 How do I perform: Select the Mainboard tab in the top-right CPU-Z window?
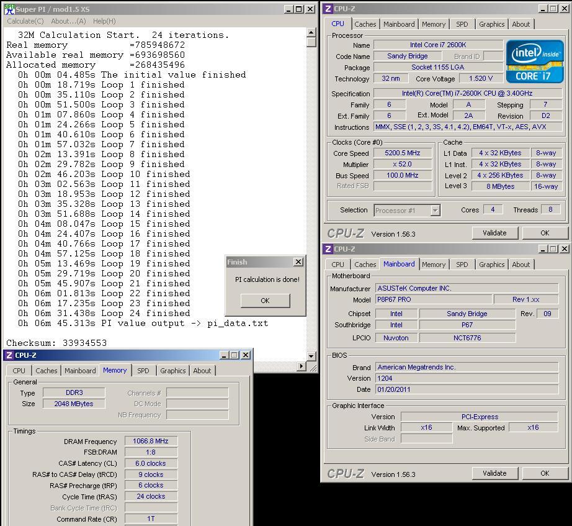point(399,24)
